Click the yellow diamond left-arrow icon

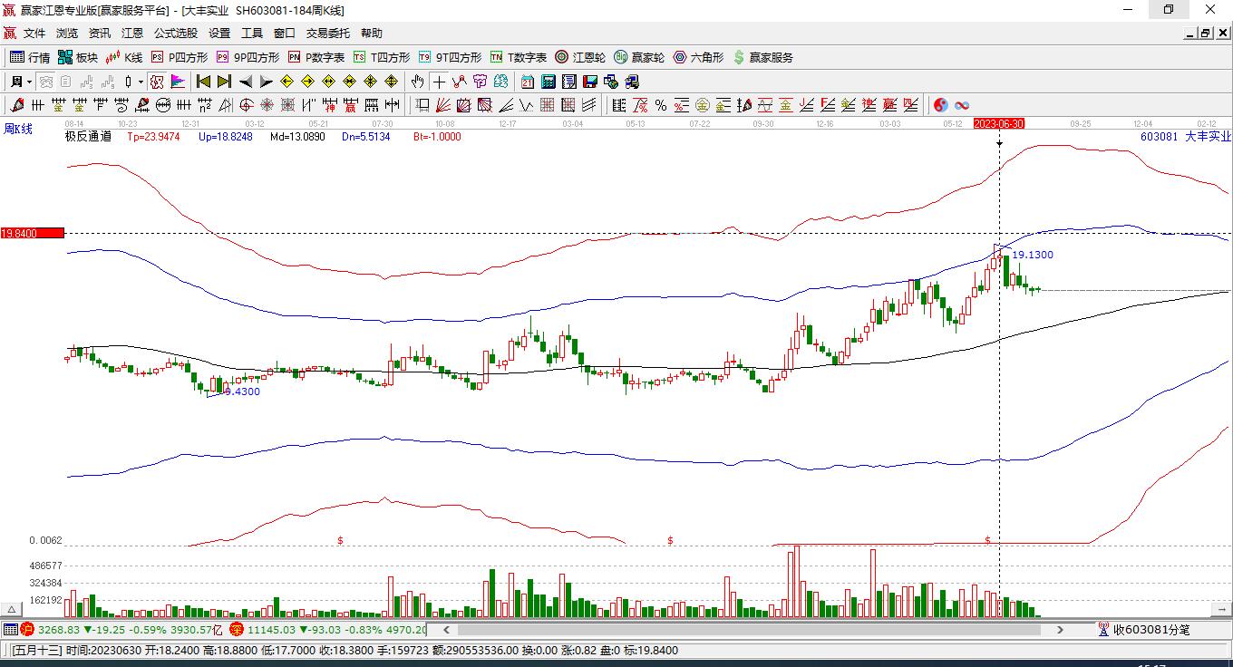click(x=286, y=82)
